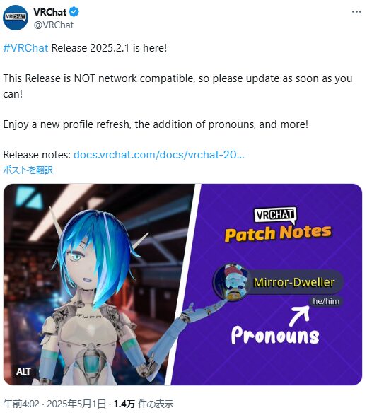The height and width of the screenshot is (415, 367).
Task: Open the VRChat profile avatar
Action: (16, 17)
